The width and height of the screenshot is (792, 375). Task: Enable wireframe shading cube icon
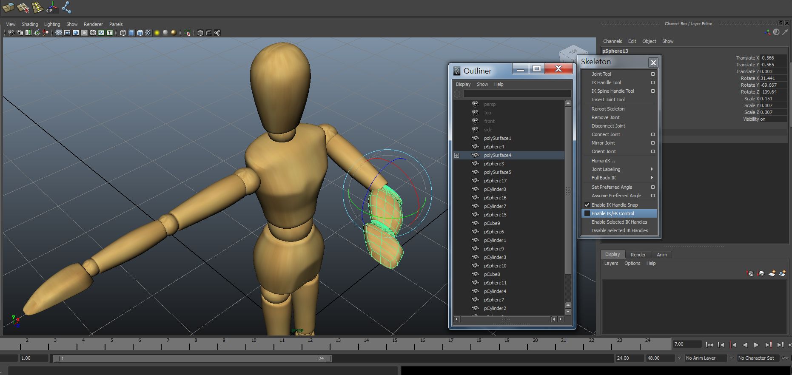123,33
